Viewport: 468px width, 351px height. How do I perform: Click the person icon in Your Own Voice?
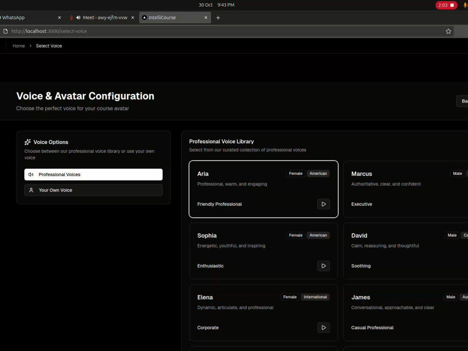pyautogui.click(x=31, y=190)
